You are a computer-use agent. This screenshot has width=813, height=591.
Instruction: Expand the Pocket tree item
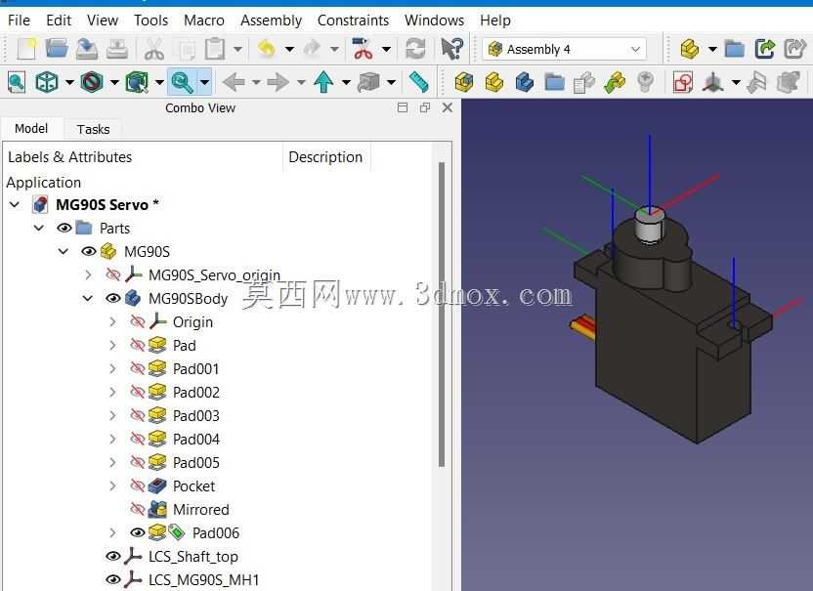(112, 485)
